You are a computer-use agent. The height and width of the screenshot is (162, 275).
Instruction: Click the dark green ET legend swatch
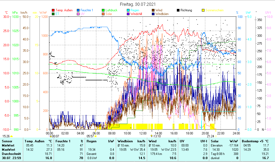click(x=53, y=14)
